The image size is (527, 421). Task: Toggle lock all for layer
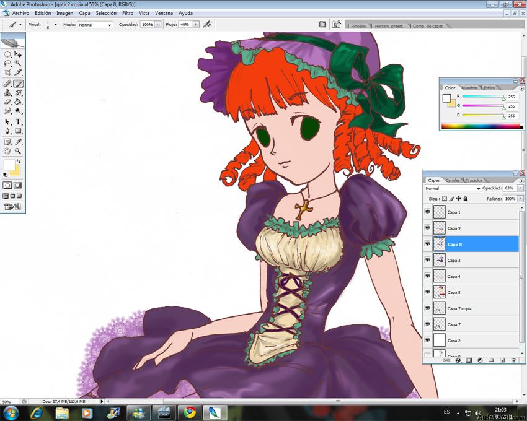point(466,199)
